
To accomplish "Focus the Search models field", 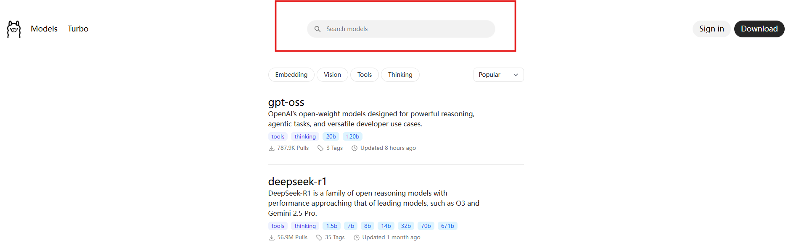I will pyautogui.click(x=401, y=29).
